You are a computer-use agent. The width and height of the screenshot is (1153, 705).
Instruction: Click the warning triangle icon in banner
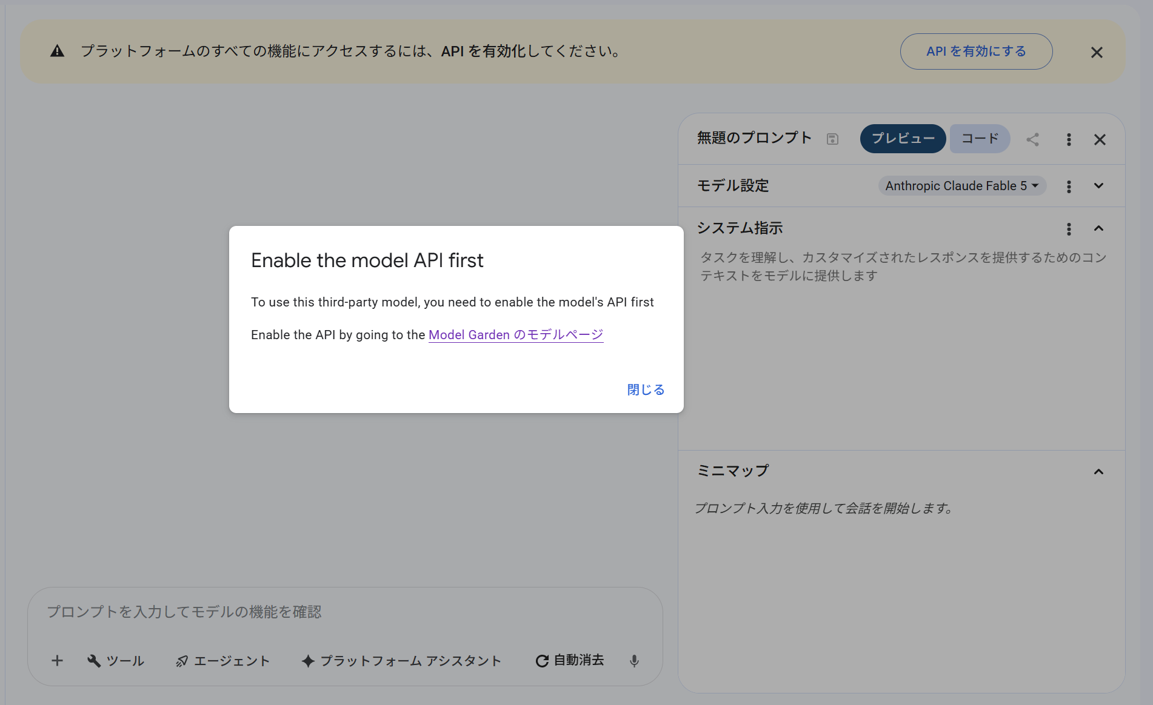click(57, 51)
